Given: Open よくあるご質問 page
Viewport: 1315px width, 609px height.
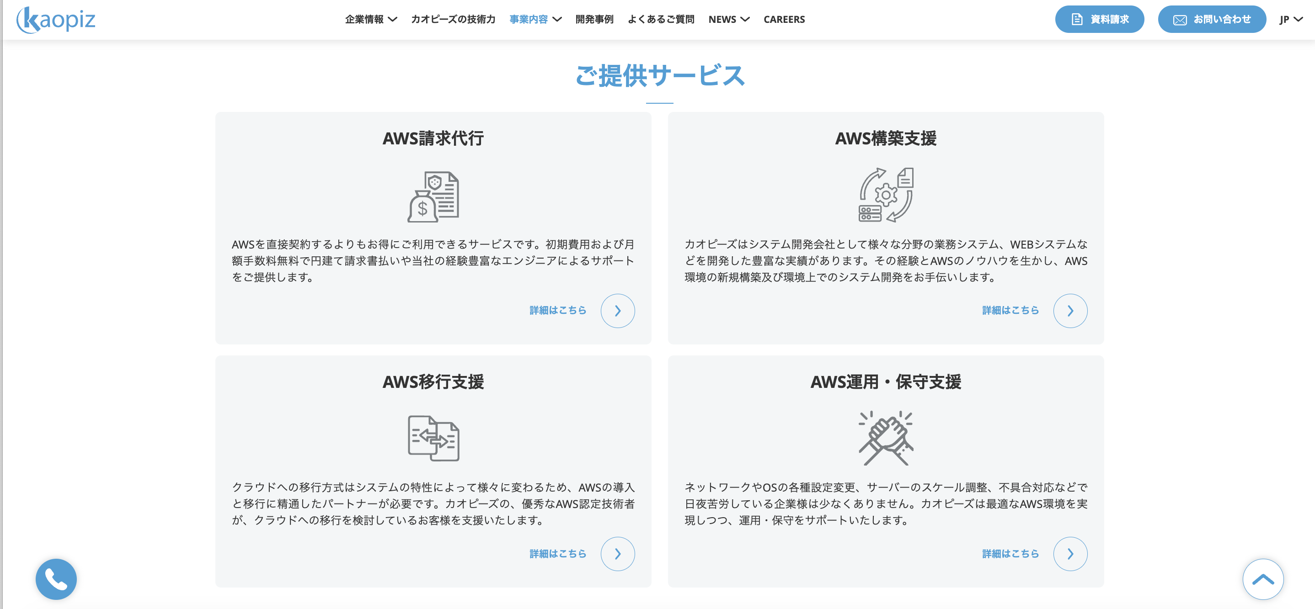Looking at the screenshot, I should [x=661, y=19].
